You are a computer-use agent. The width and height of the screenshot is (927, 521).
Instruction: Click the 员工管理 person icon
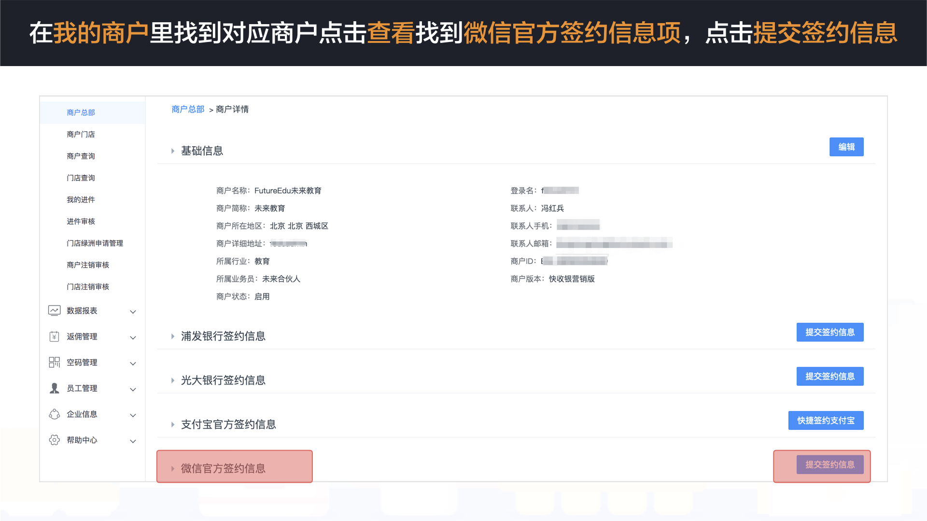(x=54, y=388)
